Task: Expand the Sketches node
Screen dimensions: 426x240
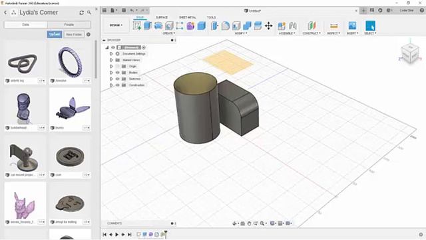Action: tap(111, 79)
